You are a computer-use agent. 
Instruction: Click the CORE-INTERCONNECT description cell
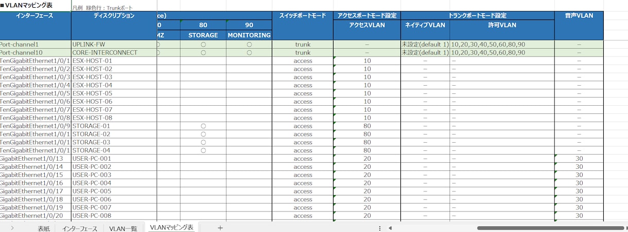pyautogui.click(x=114, y=53)
